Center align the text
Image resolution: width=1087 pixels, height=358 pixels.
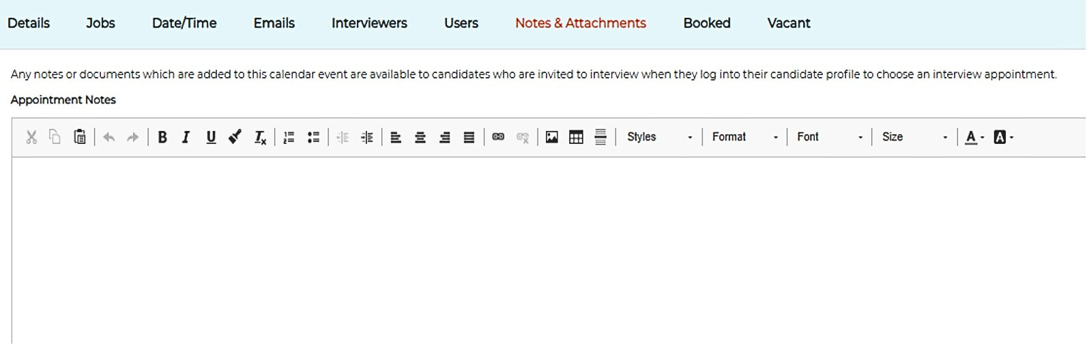(420, 137)
